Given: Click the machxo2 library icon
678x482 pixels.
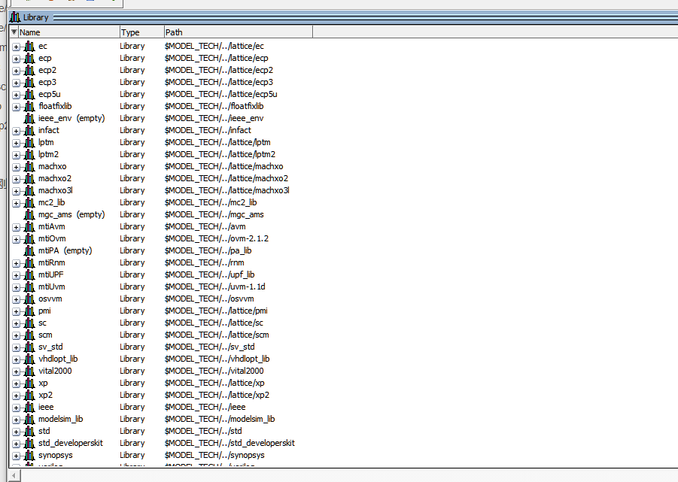Looking at the screenshot, I should [29, 178].
